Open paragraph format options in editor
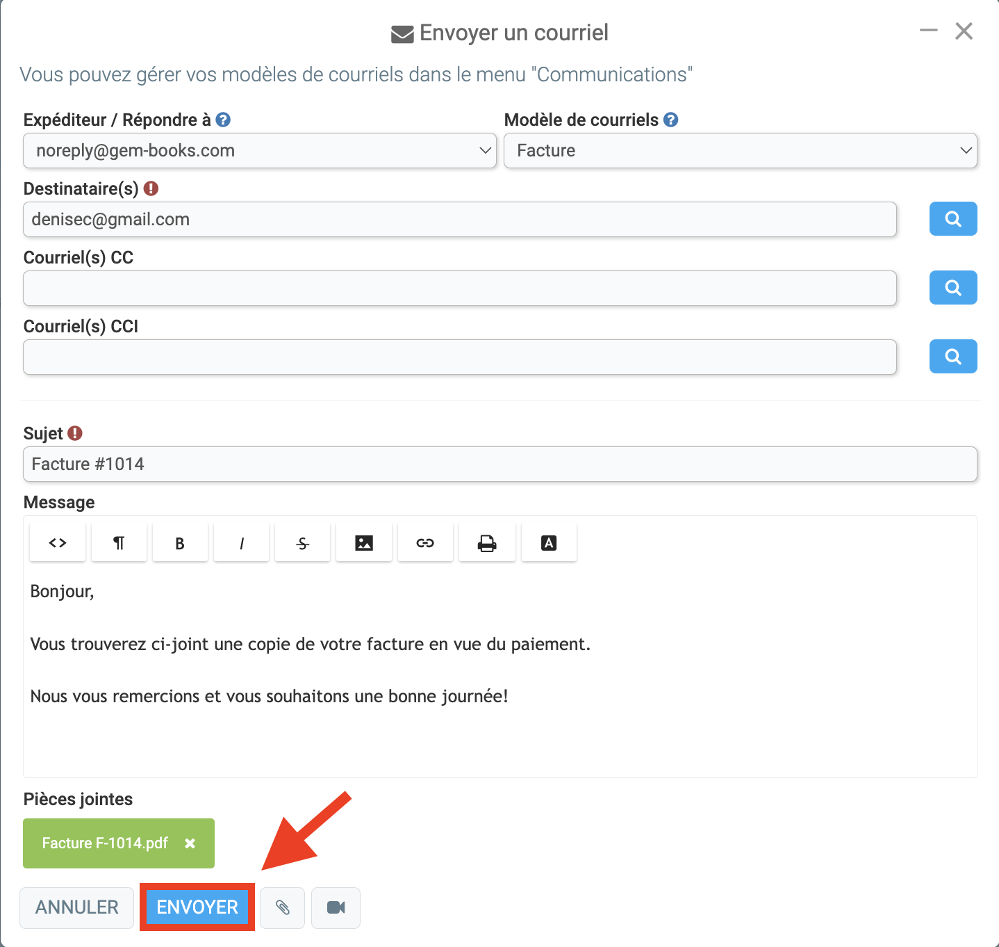 [119, 542]
